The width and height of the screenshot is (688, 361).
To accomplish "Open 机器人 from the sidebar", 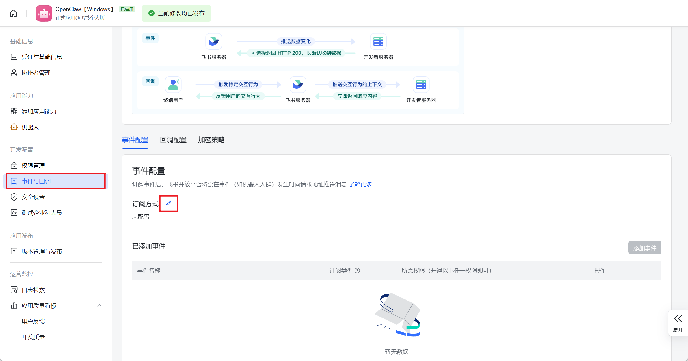I will click(x=30, y=127).
